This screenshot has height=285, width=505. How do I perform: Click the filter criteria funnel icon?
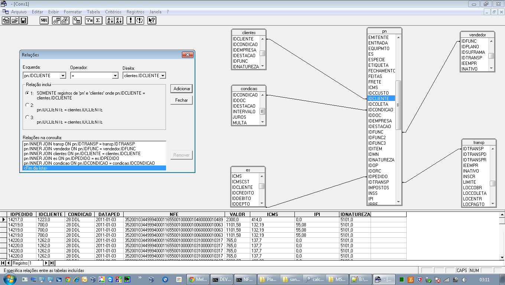(89, 20)
